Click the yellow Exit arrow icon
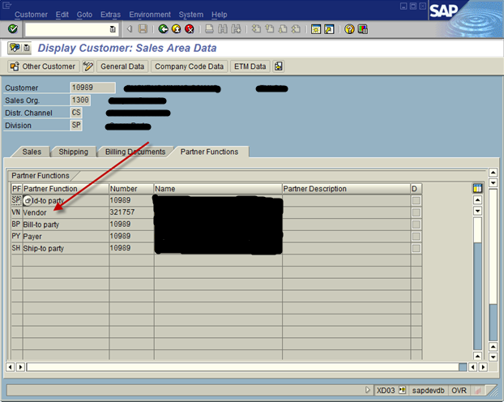Screen dimensions: 504x402 [176, 29]
